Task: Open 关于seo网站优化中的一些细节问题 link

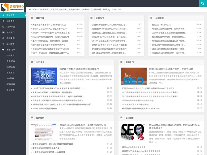Action: (137, 100)
